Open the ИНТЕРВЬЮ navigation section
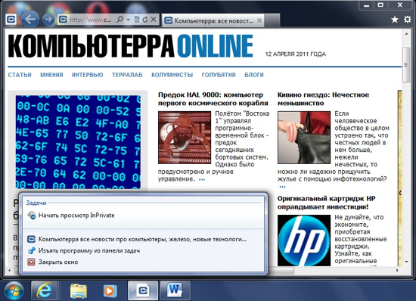The height and width of the screenshot is (301, 416). tap(88, 75)
